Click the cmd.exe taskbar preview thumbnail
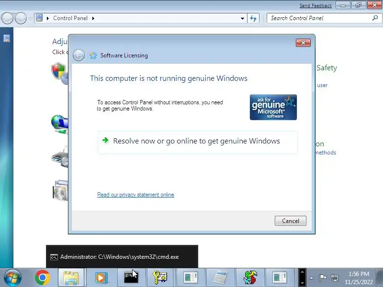 (122, 256)
